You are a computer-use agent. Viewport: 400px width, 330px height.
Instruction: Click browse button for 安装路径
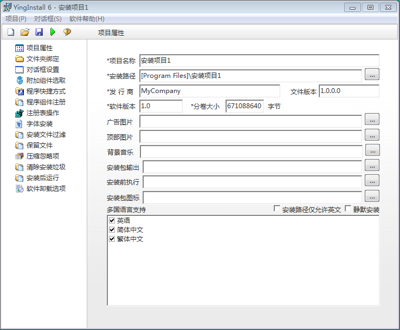(x=372, y=75)
